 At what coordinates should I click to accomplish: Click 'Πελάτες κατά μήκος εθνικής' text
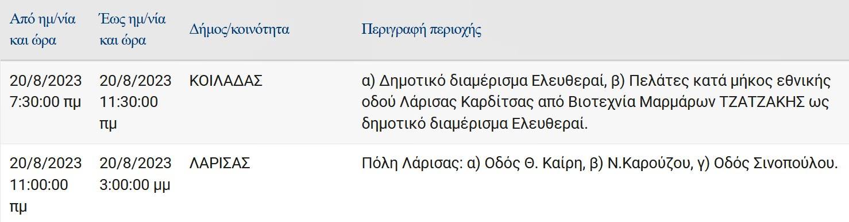pyautogui.click(x=730, y=81)
